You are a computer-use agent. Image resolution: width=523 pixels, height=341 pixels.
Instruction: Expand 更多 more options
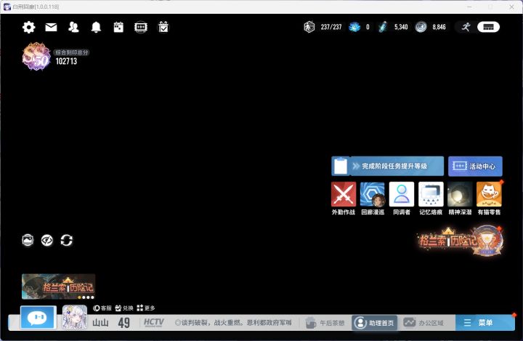click(x=146, y=308)
